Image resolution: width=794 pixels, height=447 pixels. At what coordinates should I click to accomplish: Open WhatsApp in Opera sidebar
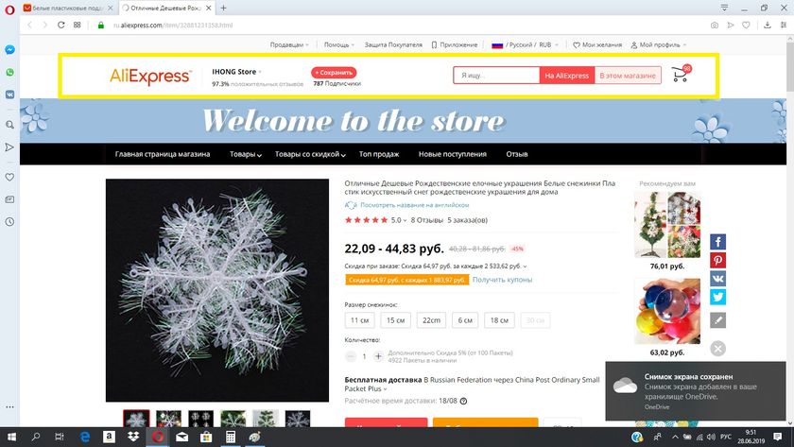(x=9, y=72)
